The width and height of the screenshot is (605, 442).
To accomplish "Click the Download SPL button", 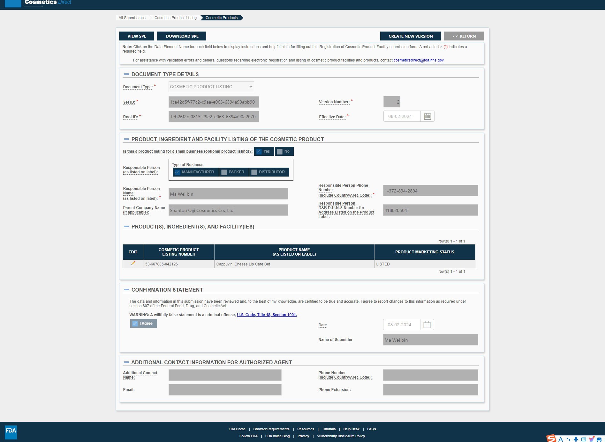I will click(x=182, y=36).
